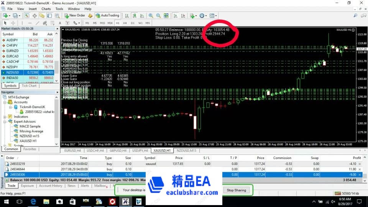This screenshot has height=207, width=368.
Task: Open the Tools menu
Action: click(x=59, y=9)
